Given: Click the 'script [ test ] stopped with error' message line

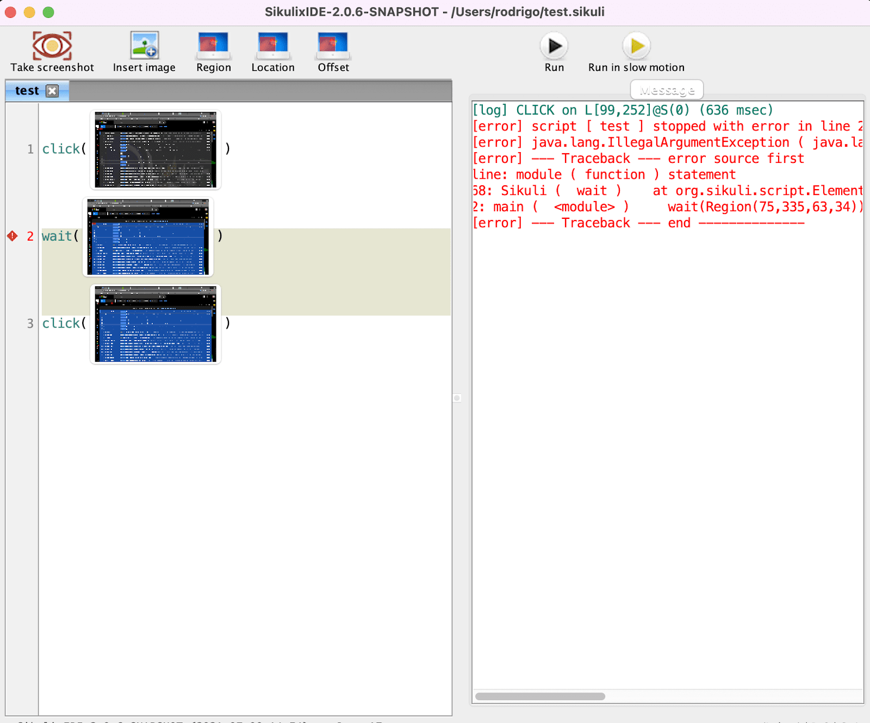Looking at the screenshot, I should 668,126.
